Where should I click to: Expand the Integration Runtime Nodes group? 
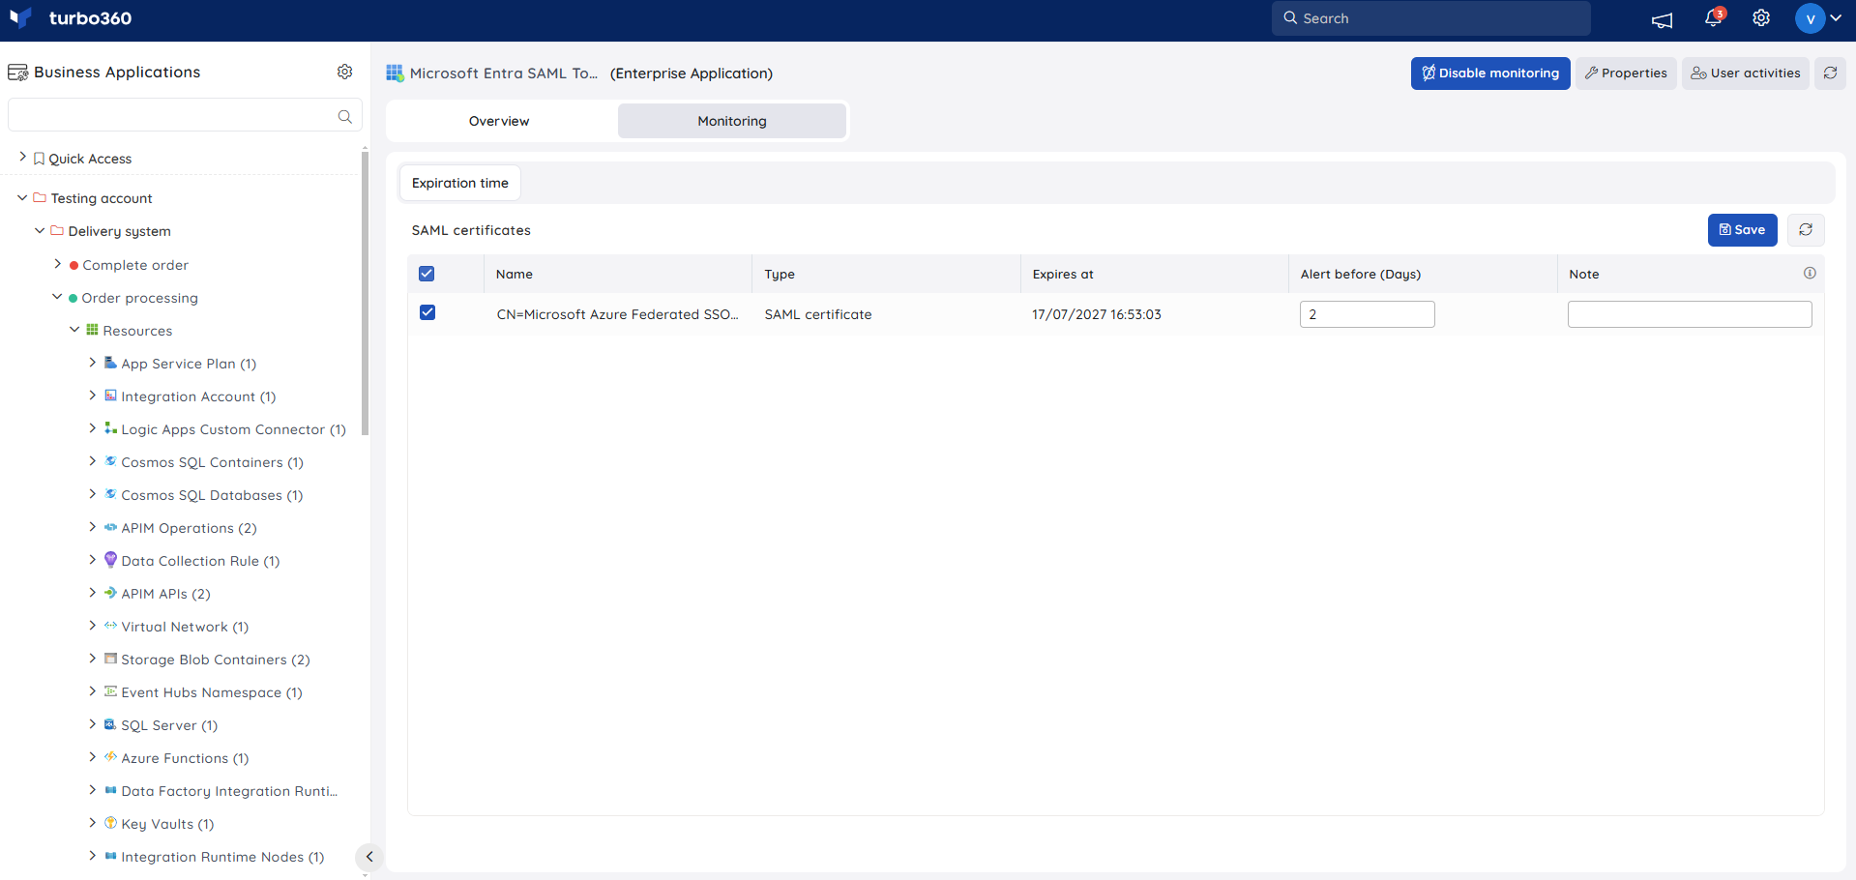pos(93,856)
